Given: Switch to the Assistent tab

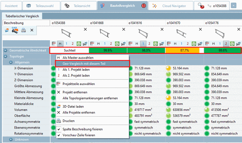Looking at the screenshot, I should pos(11,6).
